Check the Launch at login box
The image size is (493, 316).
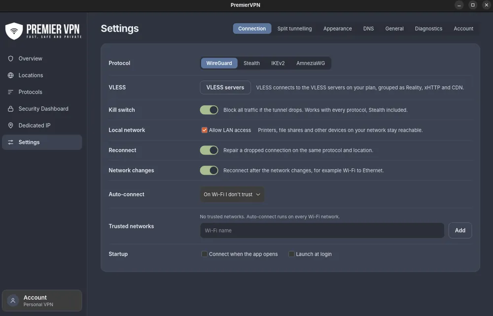pos(291,254)
